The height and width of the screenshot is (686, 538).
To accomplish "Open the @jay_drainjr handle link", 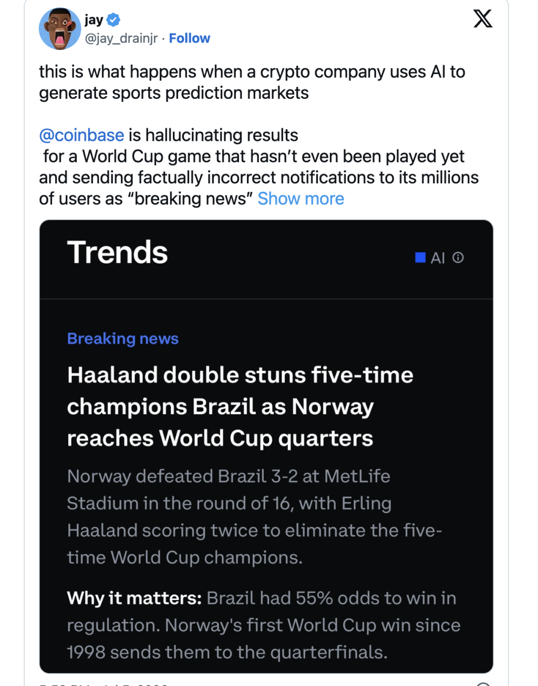I will (x=121, y=38).
